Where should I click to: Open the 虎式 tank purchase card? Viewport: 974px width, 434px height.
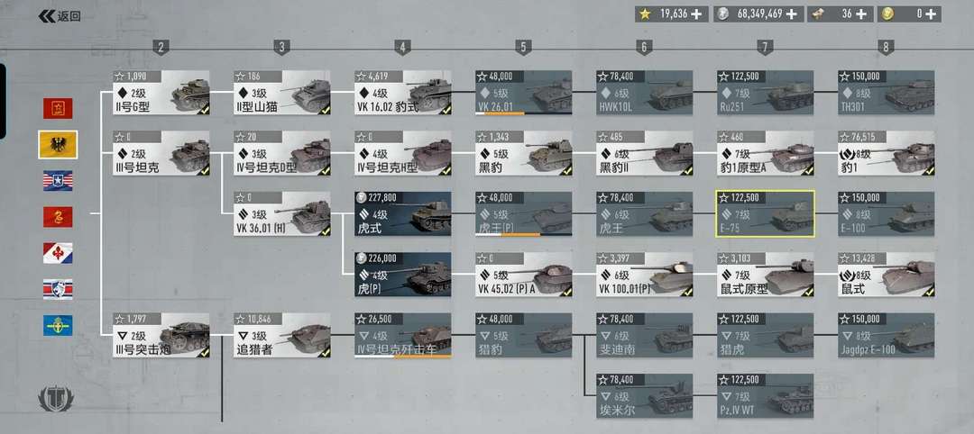(x=402, y=214)
